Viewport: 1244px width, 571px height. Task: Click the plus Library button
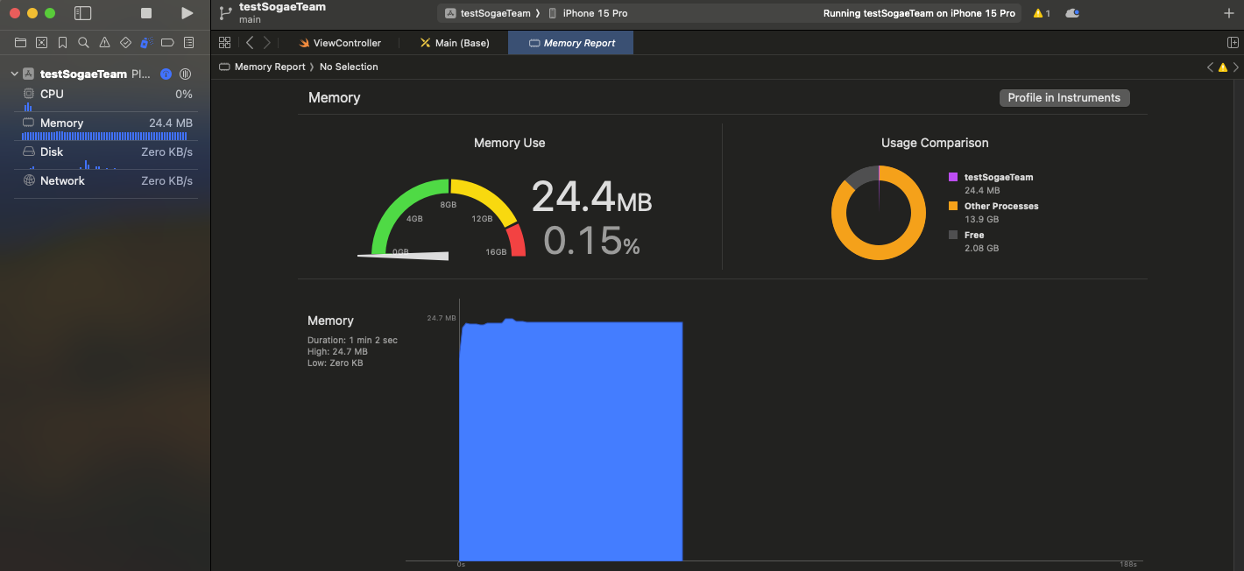[x=1229, y=13]
